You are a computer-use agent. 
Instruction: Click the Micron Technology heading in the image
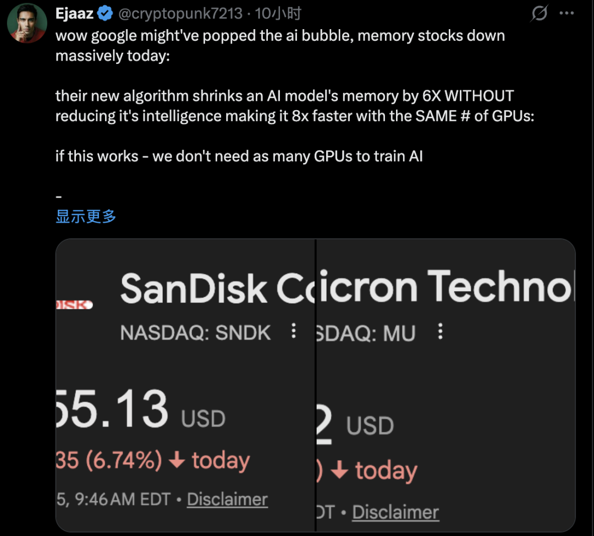[446, 287]
